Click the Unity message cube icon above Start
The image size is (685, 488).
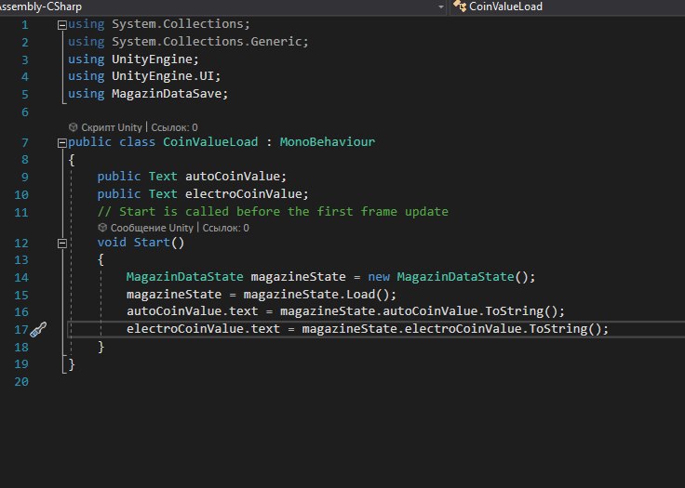click(x=102, y=228)
